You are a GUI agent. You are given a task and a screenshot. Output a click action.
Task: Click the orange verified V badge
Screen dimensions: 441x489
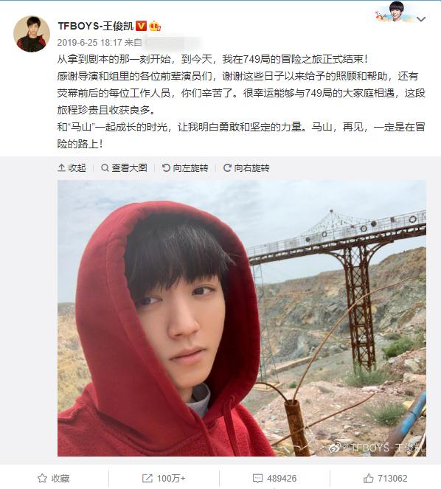click(x=142, y=26)
